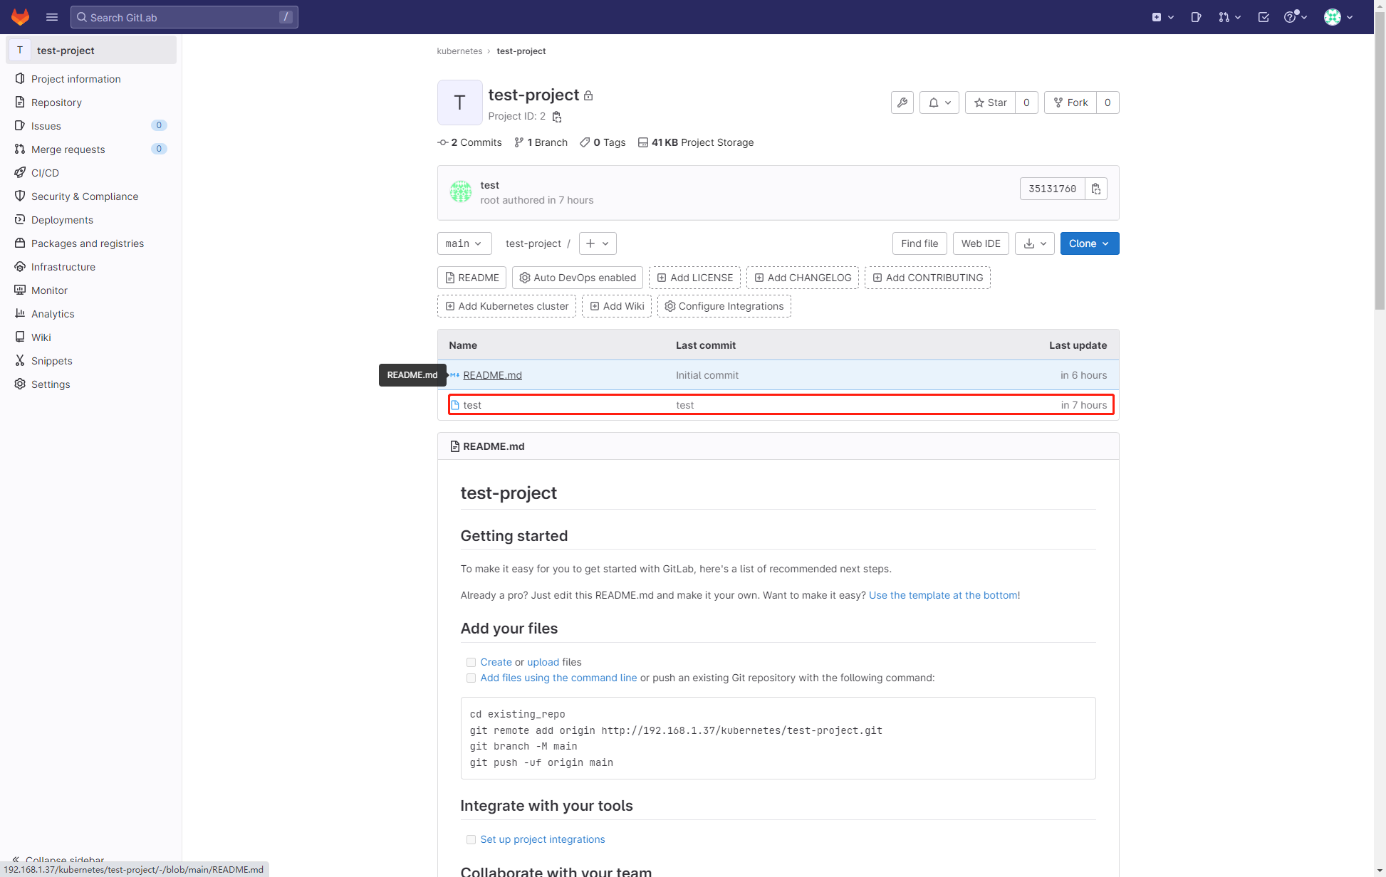Screen dimensions: 1386x877
Task: Open the user avatar menu
Action: 1338,17
